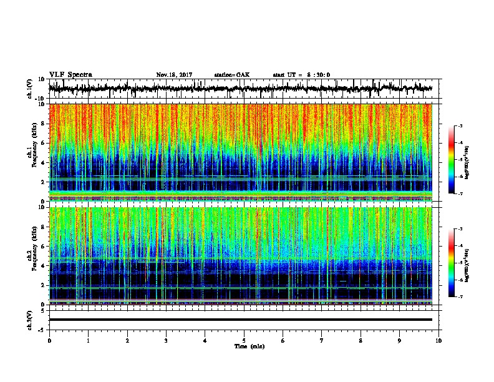
Task: Click the "-3" value on ch.2 colorbar
Action: 460,229
